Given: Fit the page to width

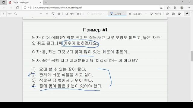Looking at the screenshot, I should (x=59, y=14).
